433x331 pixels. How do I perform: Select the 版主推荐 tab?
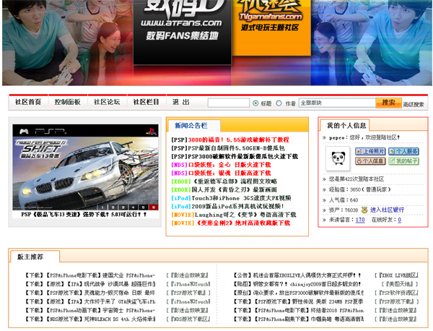[35, 257]
